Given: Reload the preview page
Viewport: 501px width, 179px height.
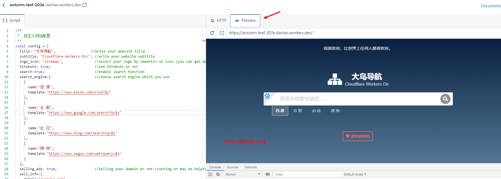Looking at the screenshot, I should pos(212,33).
